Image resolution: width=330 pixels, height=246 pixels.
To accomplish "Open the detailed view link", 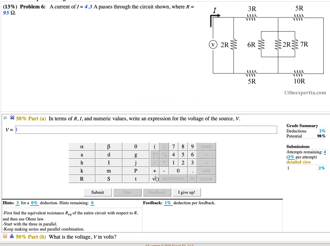I will (x=298, y=162).
